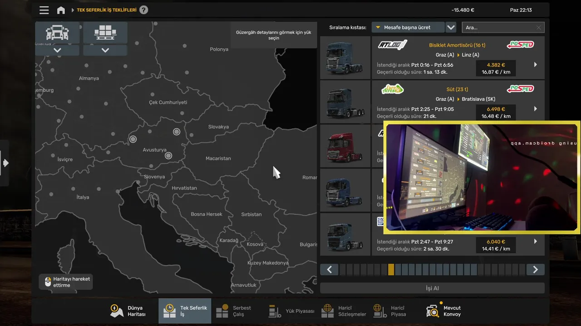The image size is (581, 326).
Task: Expand the Graz to Linz job arrow
Action: coord(536,65)
